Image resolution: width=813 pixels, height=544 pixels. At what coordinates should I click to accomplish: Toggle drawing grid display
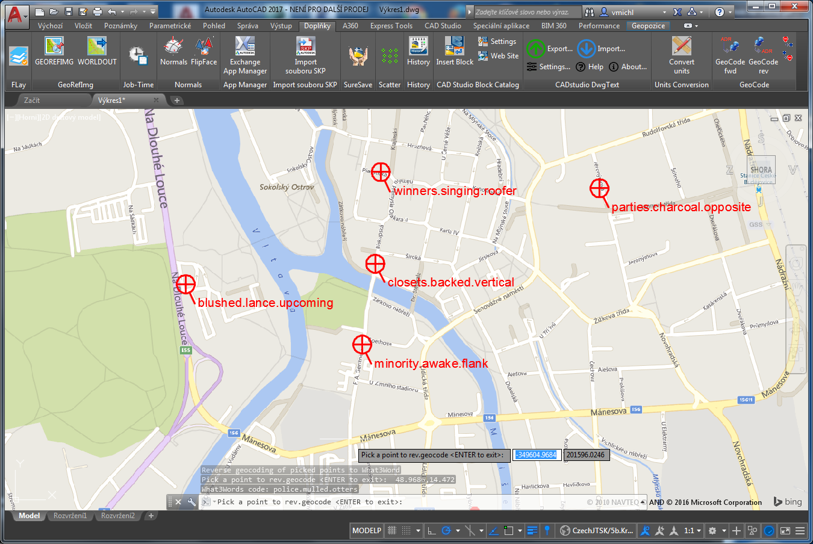(x=392, y=531)
